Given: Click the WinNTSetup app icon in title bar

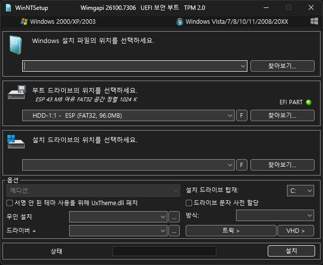Looking at the screenshot, I should click(x=8, y=8).
